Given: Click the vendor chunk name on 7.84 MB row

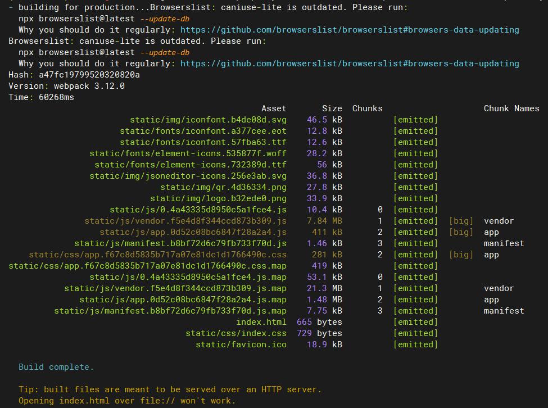Looking at the screenshot, I should click(499, 221).
